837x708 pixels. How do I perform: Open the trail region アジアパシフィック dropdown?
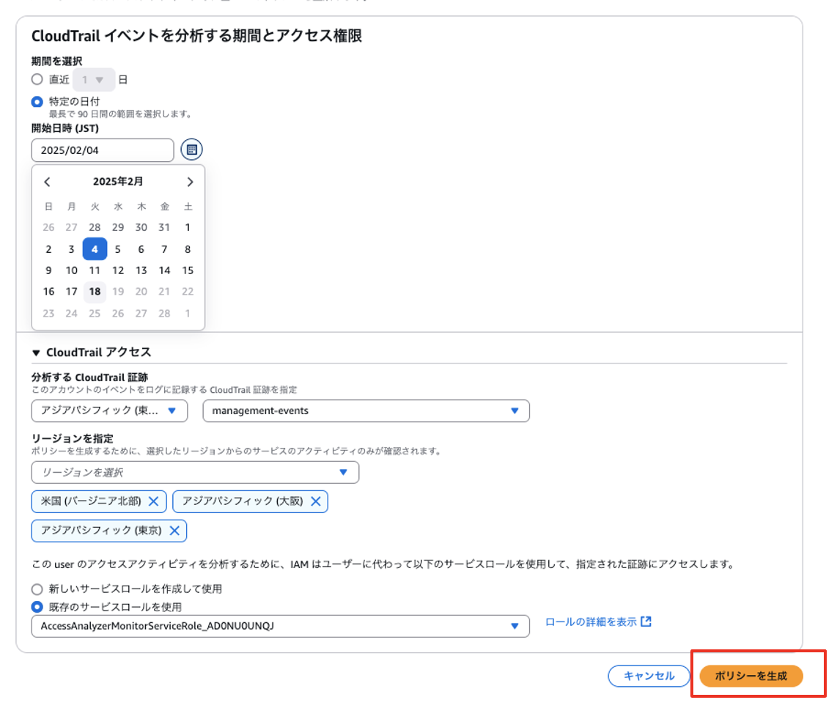[109, 410]
